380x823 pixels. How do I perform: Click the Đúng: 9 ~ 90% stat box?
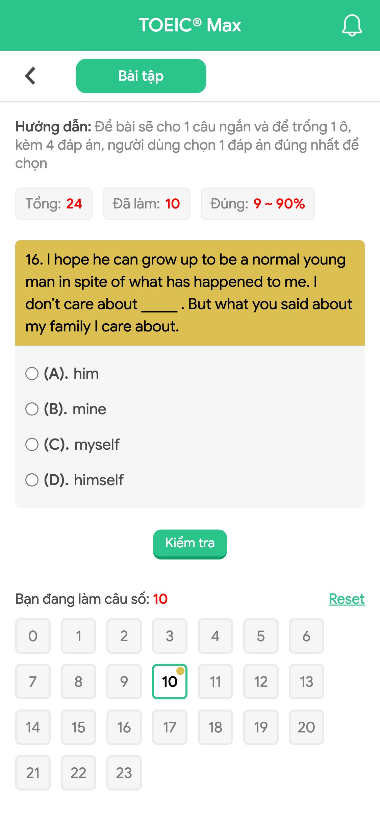pos(258,203)
